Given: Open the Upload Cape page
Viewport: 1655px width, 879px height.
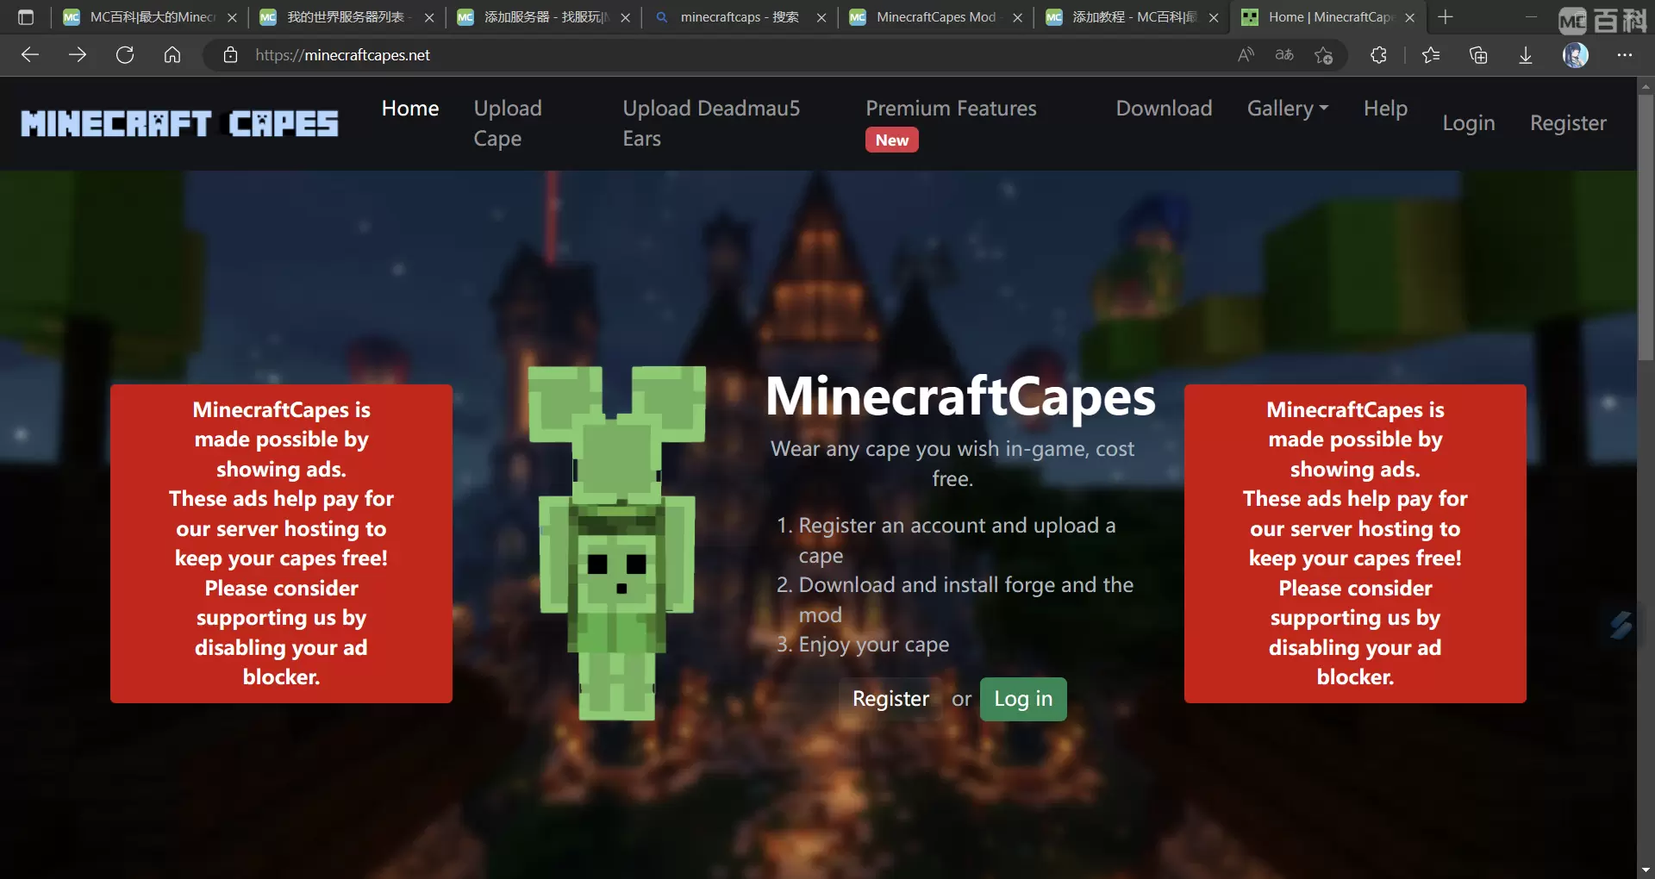Looking at the screenshot, I should click(508, 123).
